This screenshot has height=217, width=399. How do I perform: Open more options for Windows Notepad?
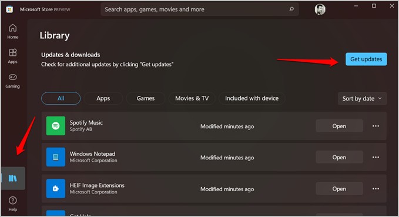(375, 158)
